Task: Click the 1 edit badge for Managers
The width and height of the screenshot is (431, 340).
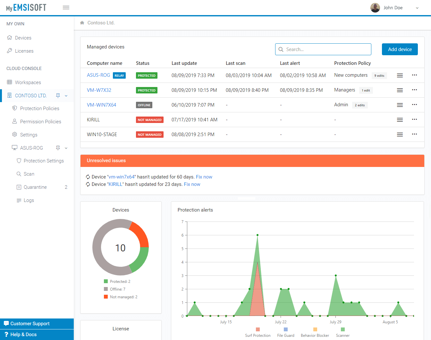Action: point(366,91)
